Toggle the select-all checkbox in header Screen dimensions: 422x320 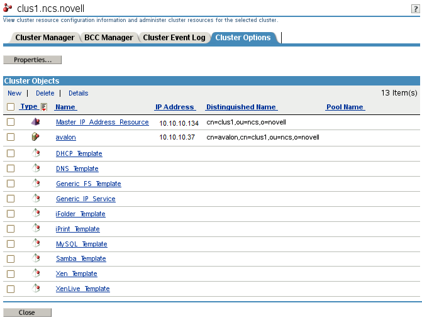coord(11,107)
